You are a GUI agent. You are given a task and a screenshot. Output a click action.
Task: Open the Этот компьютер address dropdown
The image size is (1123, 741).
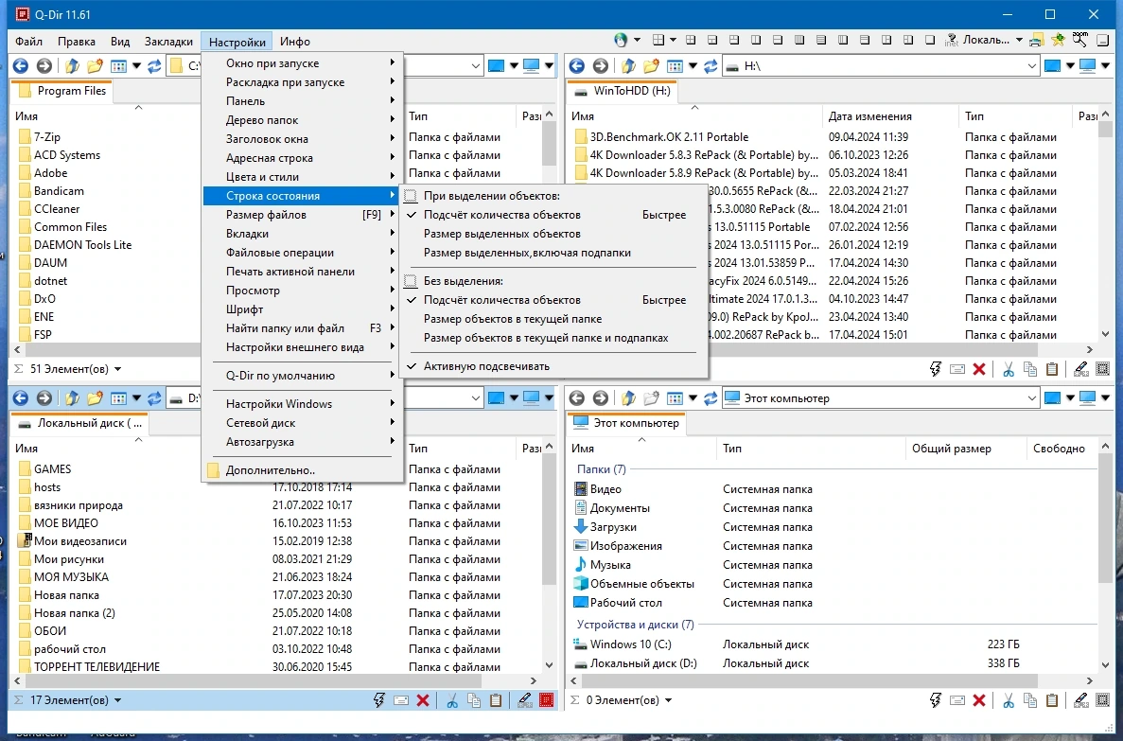pos(1031,397)
